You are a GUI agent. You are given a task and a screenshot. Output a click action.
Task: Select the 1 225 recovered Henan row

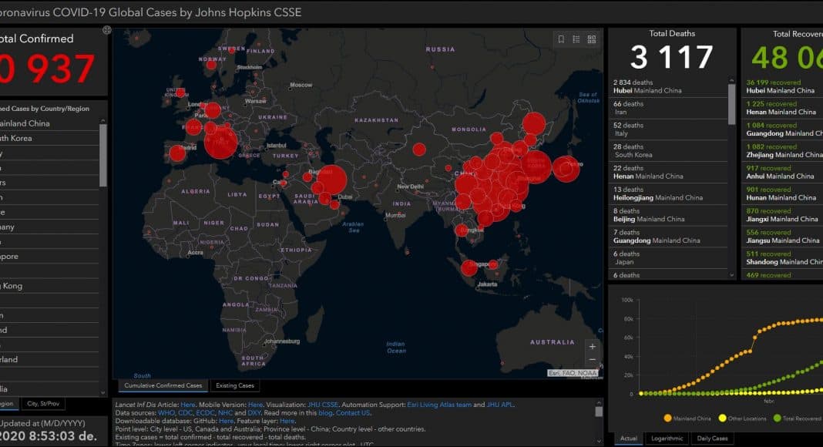(783, 108)
